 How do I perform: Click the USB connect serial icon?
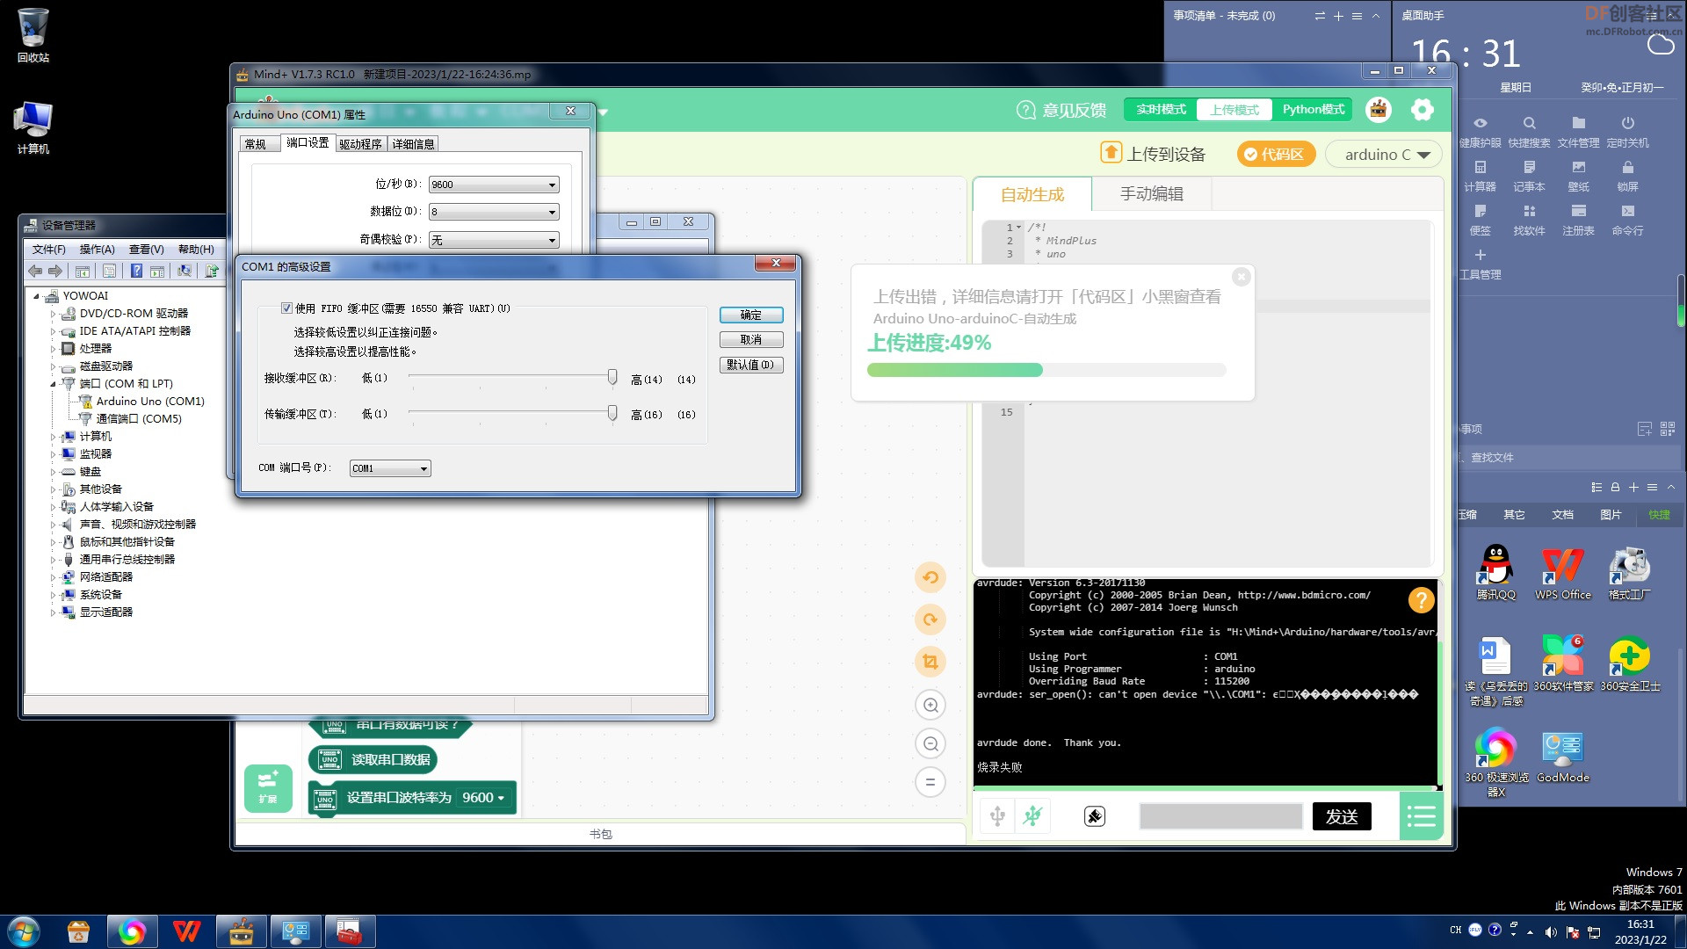click(997, 816)
